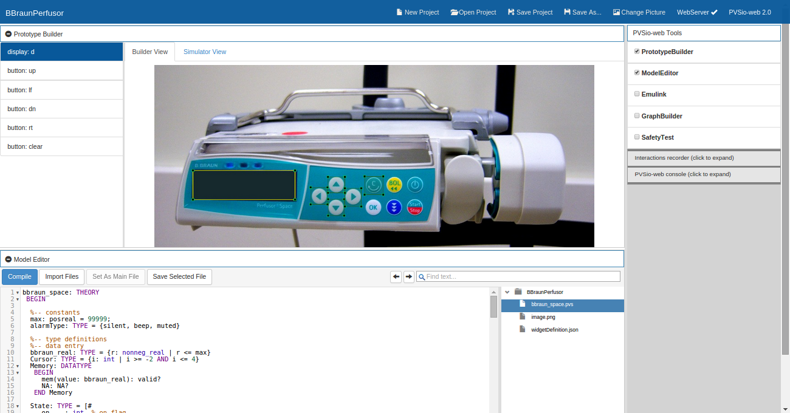
Task: Click the New Project file icon
Action: tap(399, 12)
